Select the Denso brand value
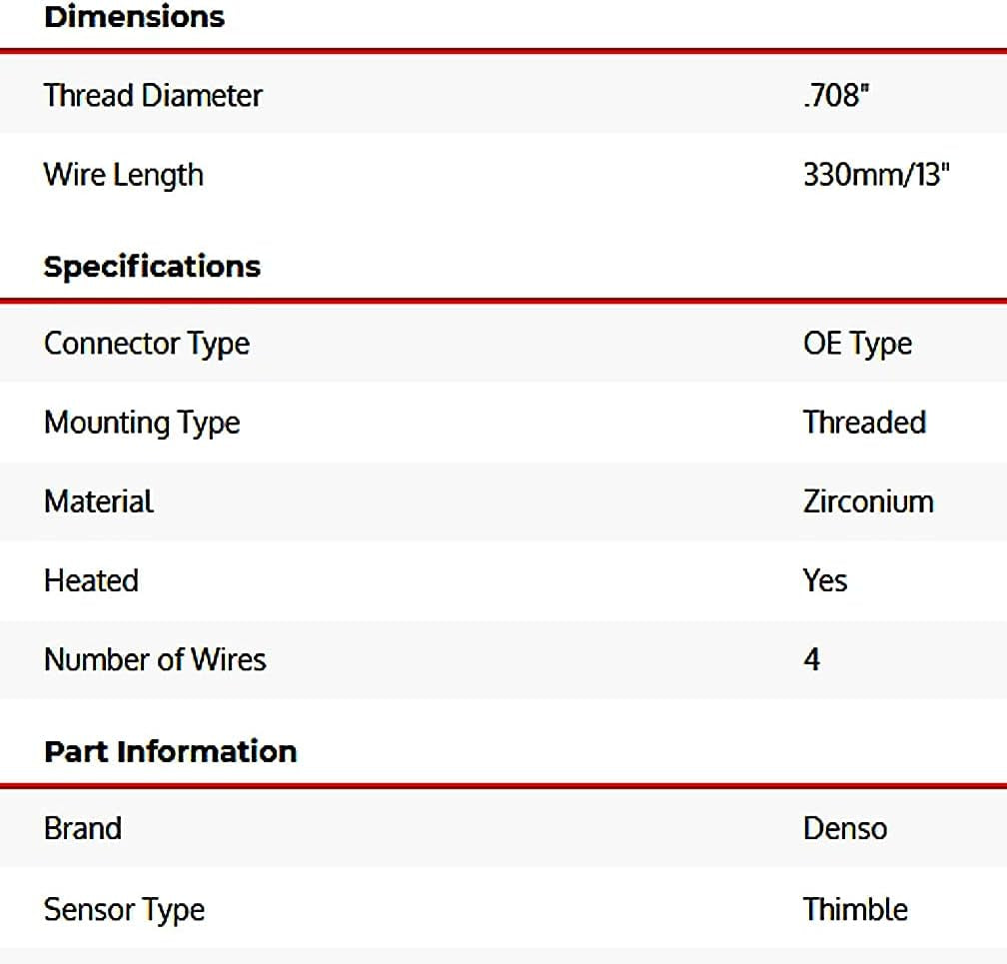The image size is (1007, 964). (x=844, y=828)
